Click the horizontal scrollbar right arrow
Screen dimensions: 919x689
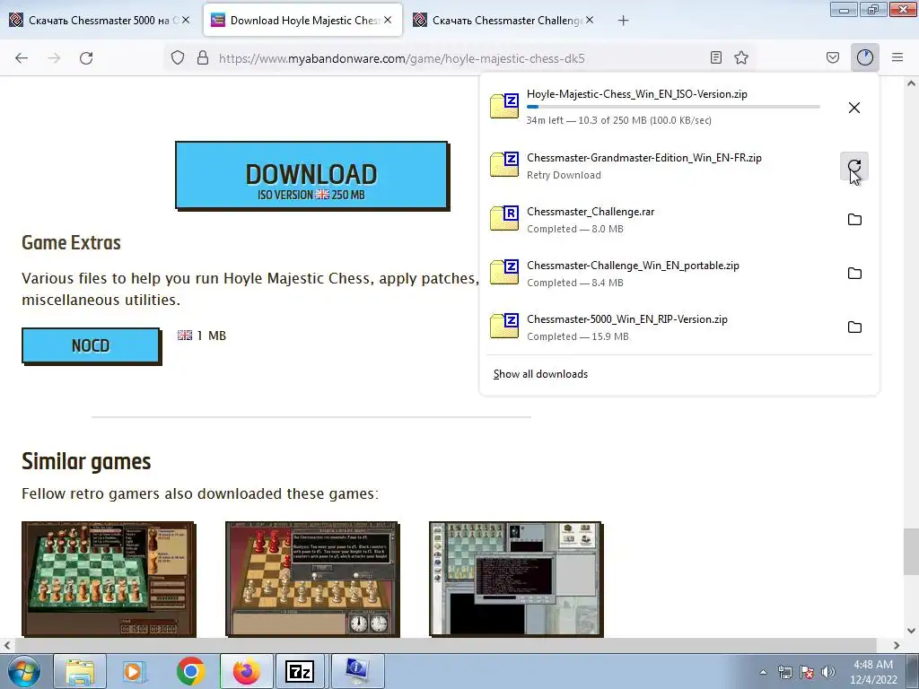(x=897, y=645)
